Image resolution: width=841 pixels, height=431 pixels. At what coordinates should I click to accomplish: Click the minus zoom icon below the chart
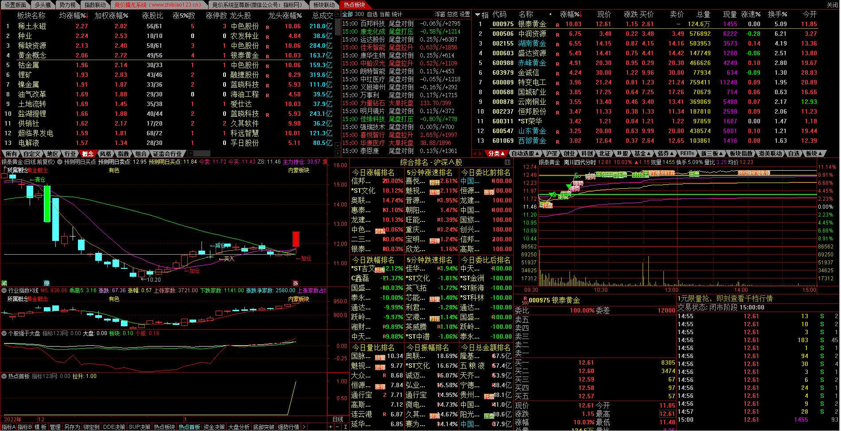[338, 427]
